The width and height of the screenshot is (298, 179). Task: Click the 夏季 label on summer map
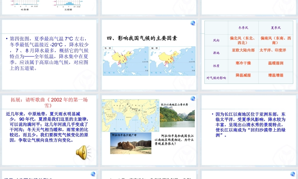click(154, 48)
